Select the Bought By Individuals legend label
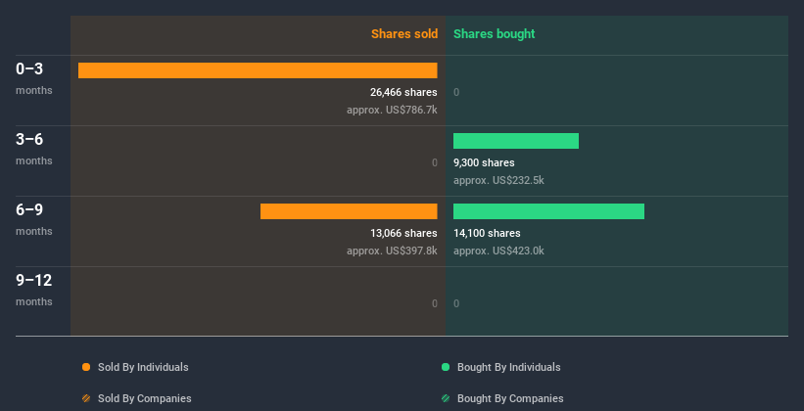Screen dimensions: 804x411 pos(508,367)
